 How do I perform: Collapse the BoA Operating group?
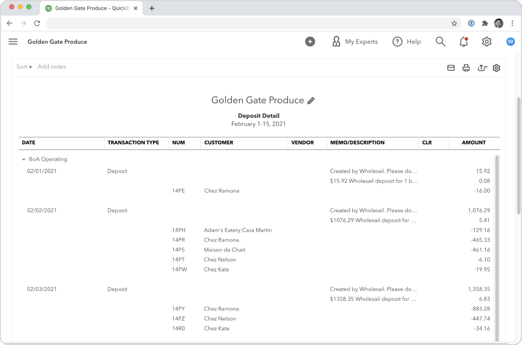(23, 159)
